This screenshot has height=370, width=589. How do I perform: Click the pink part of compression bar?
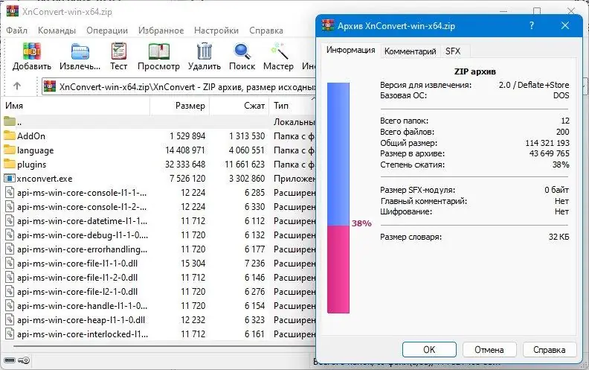point(338,269)
